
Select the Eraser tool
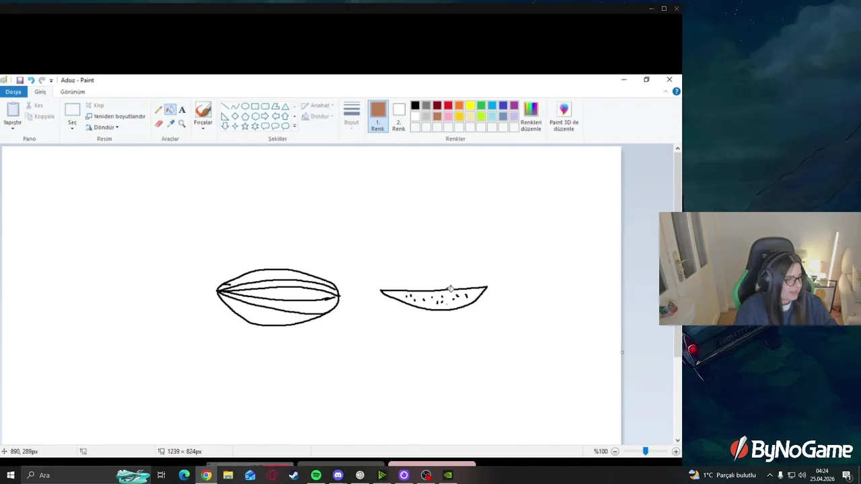tap(159, 124)
